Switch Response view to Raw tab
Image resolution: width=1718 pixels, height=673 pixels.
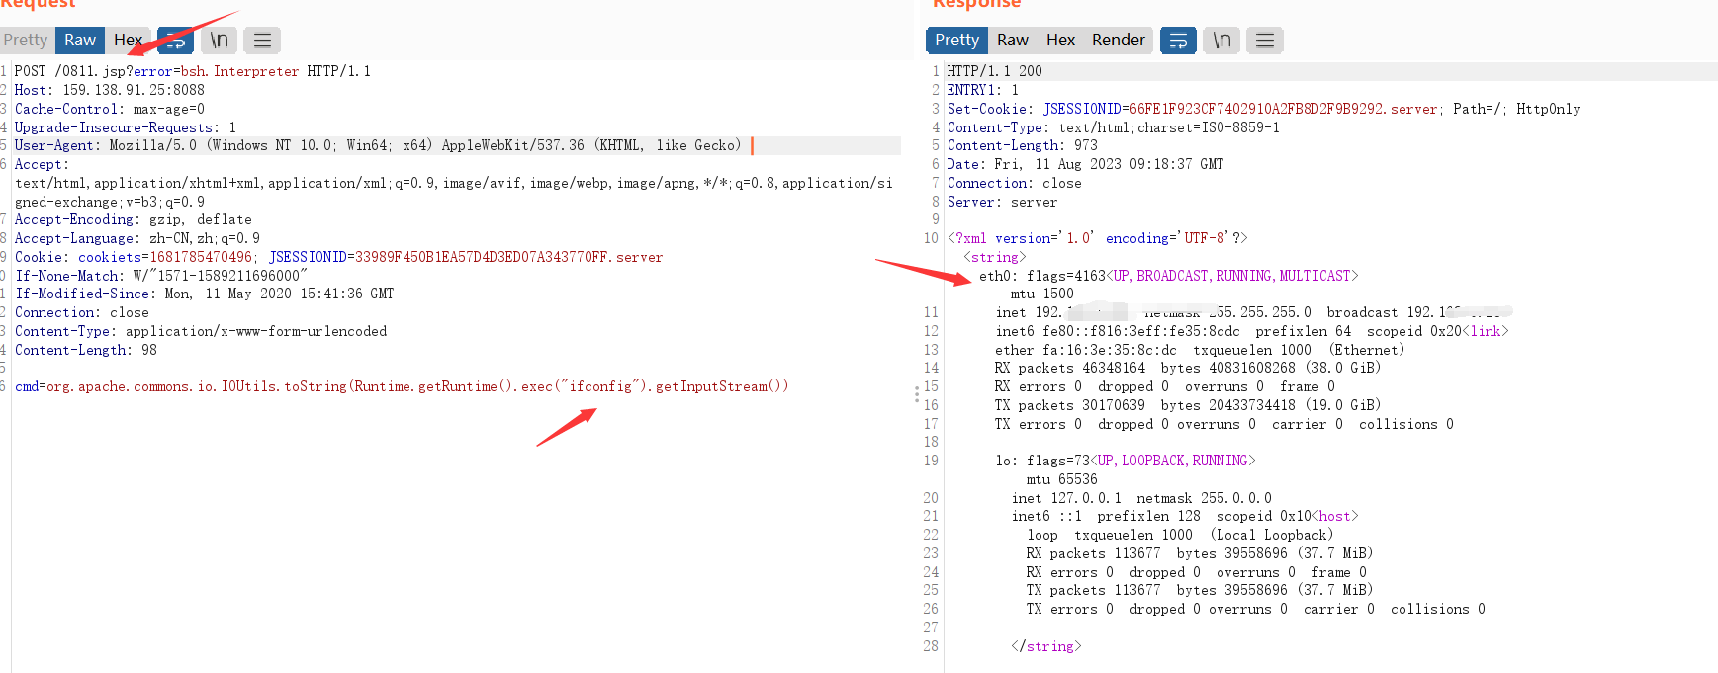coord(1012,40)
